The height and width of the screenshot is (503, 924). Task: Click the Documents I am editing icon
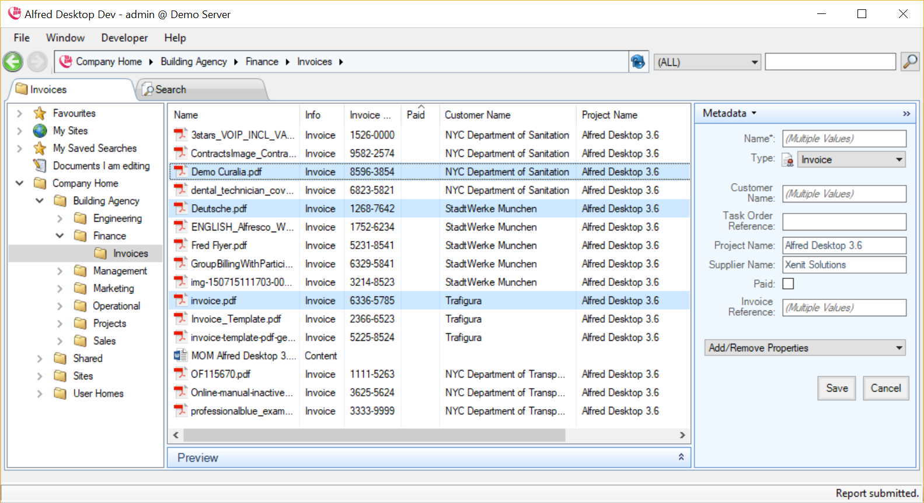point(40,166)
